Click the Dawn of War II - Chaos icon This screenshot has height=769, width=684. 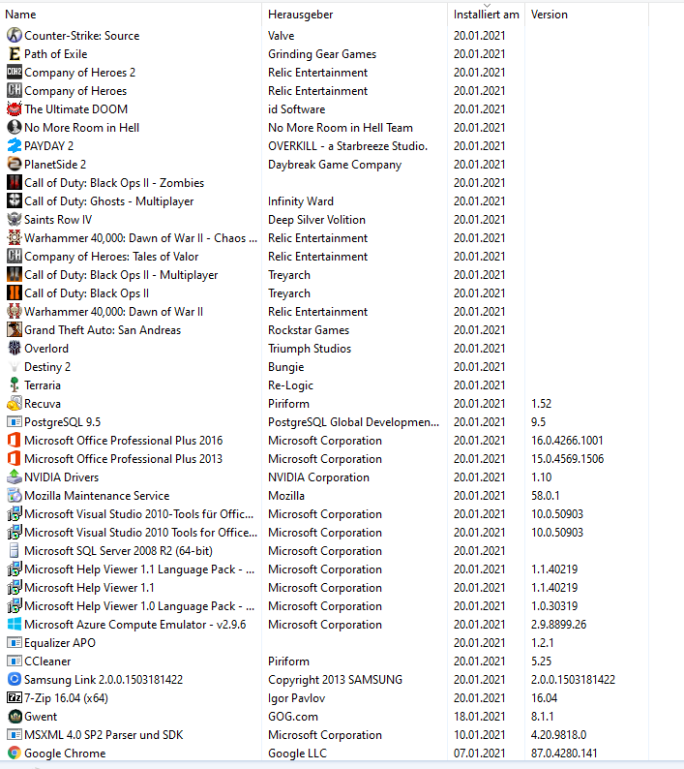pyautogui.click(x=15, y=238)
